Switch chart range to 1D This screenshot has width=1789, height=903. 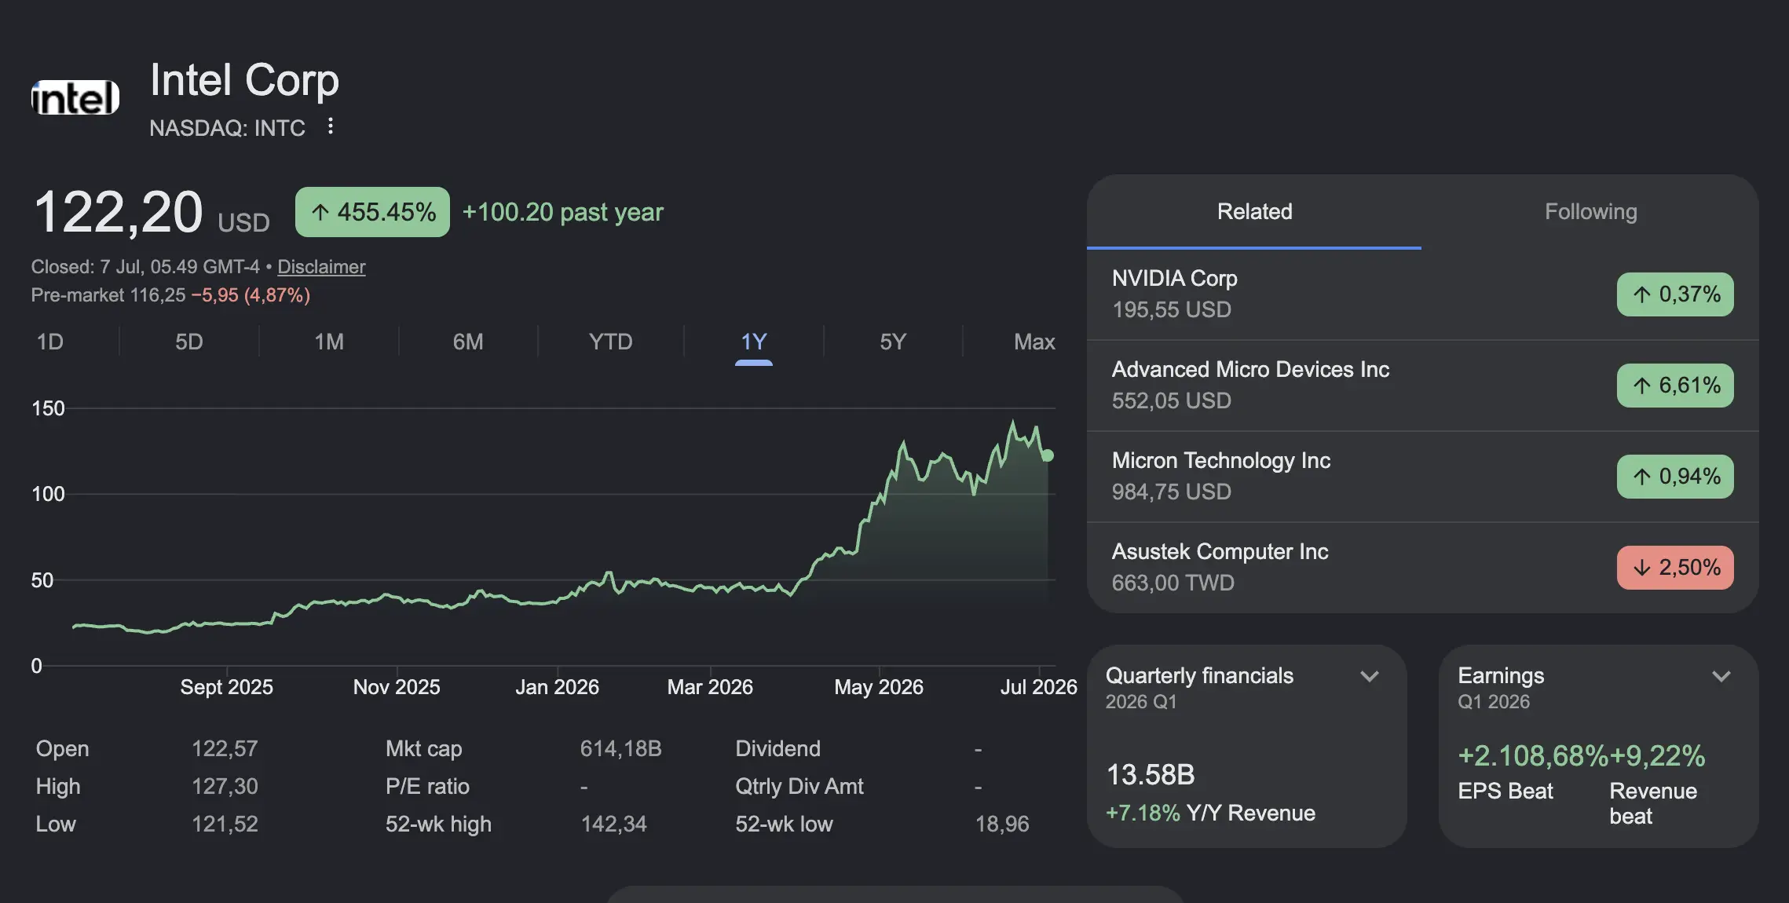[50, 342]
